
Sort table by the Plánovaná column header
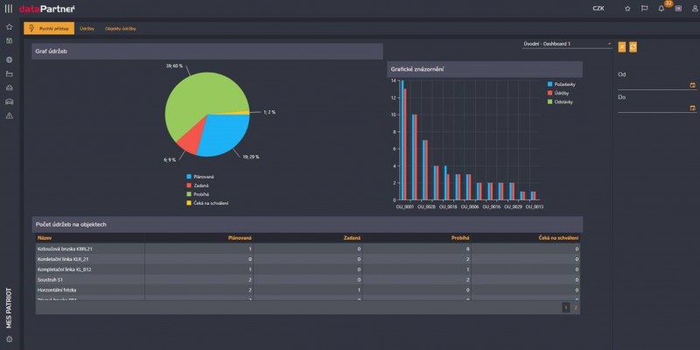[x=240, y=237]
